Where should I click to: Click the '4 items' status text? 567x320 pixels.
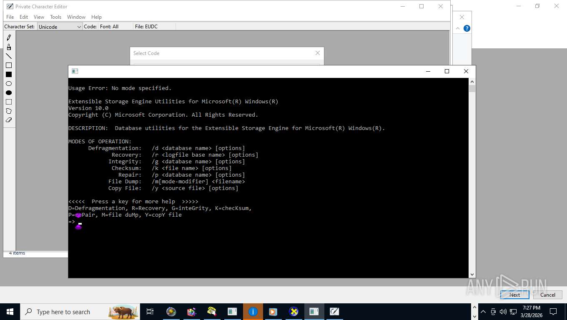pos(17,253)
